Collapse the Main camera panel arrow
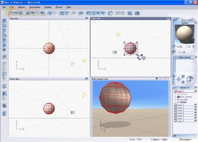Image resolution: width=198 pixels, height=142 pixels. pyautogui.click(x=196, y=57)
